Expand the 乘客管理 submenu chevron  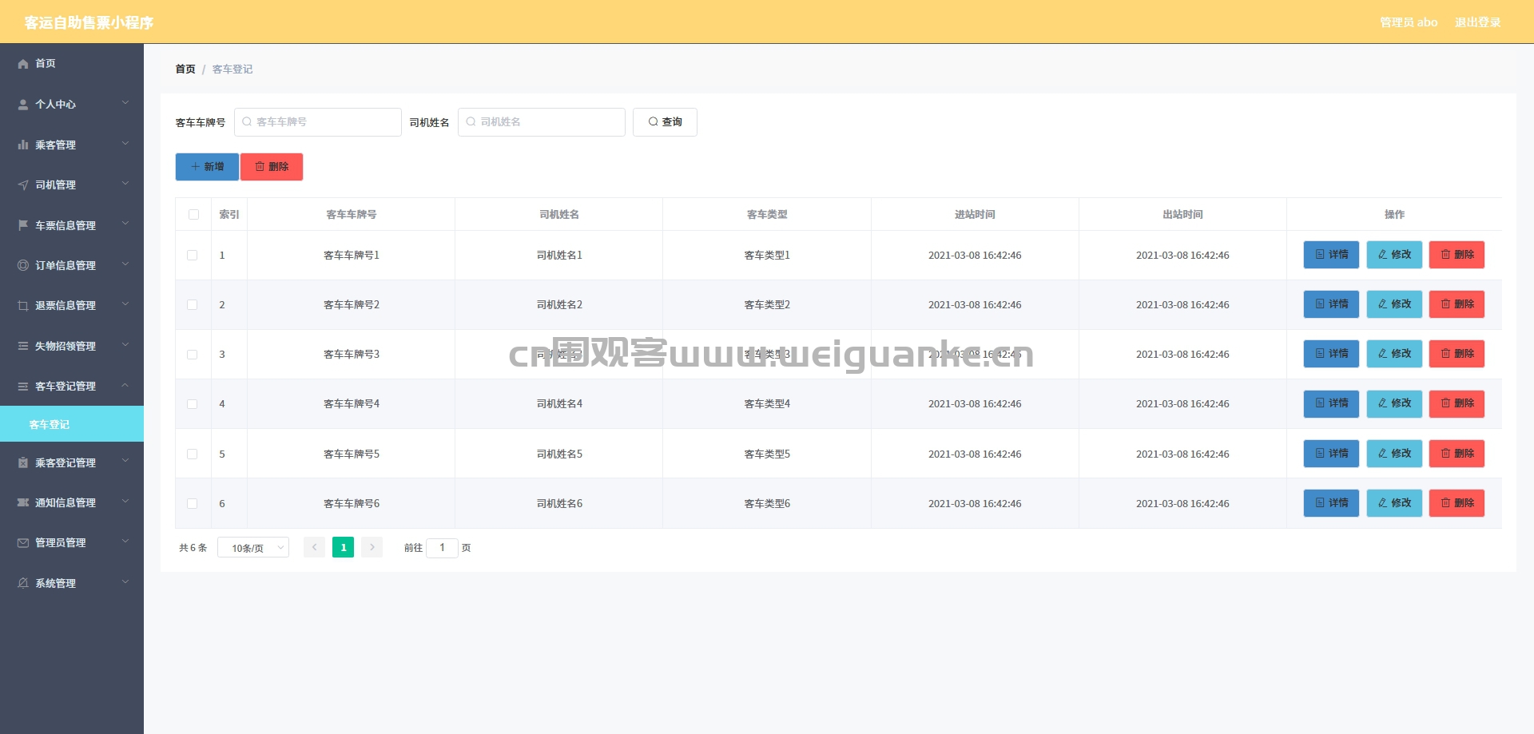(x=125, y=144)
